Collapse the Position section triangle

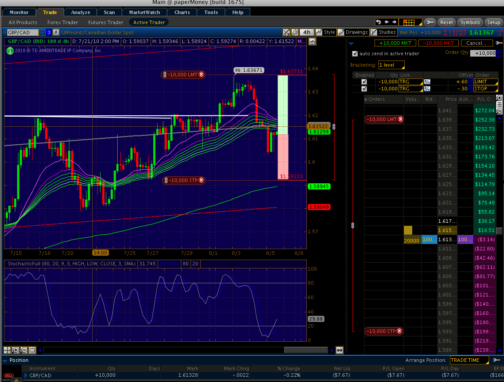pos(5,361)
